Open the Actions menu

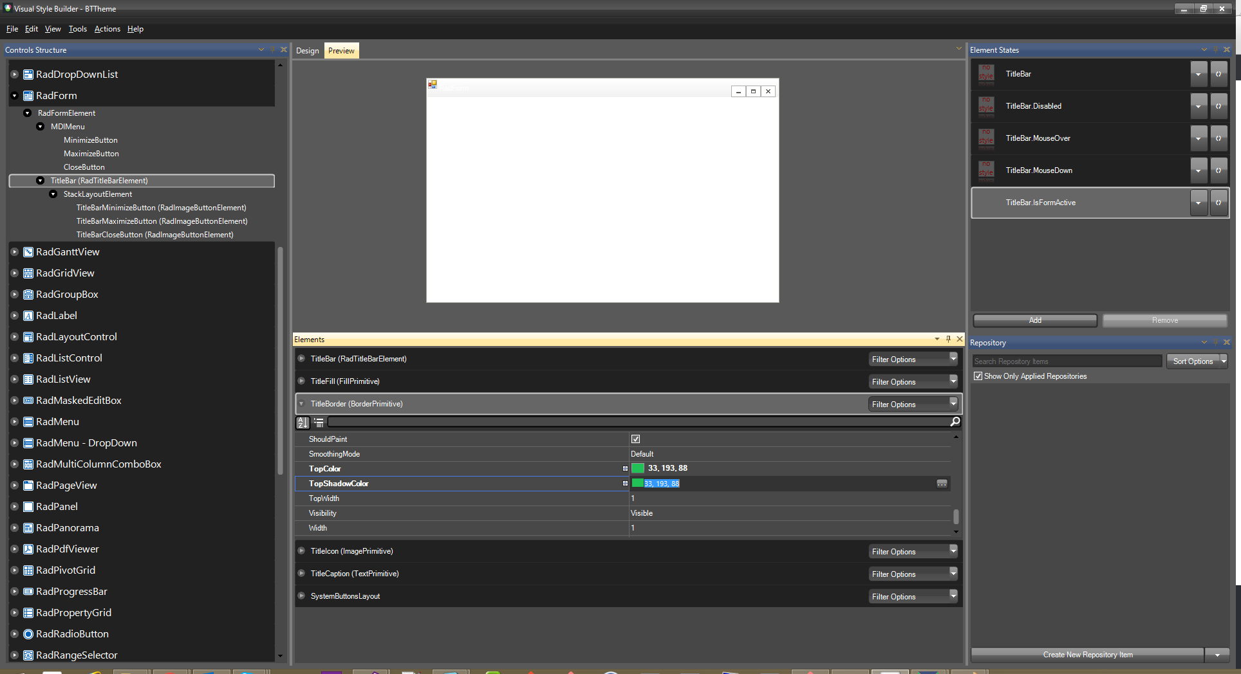pyautogui.click(x=107, y=29)
